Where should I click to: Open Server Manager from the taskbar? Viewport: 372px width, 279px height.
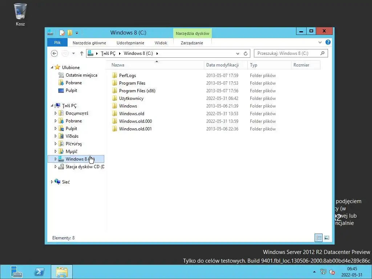point(17,272)
